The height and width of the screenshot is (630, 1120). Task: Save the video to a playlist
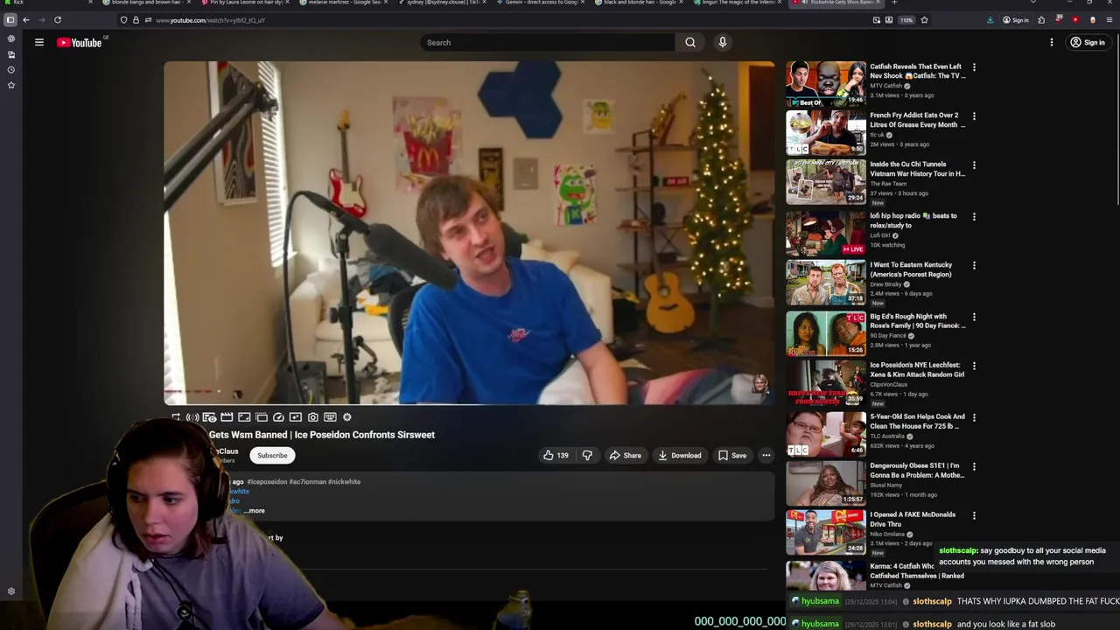(x=732, y=455)
